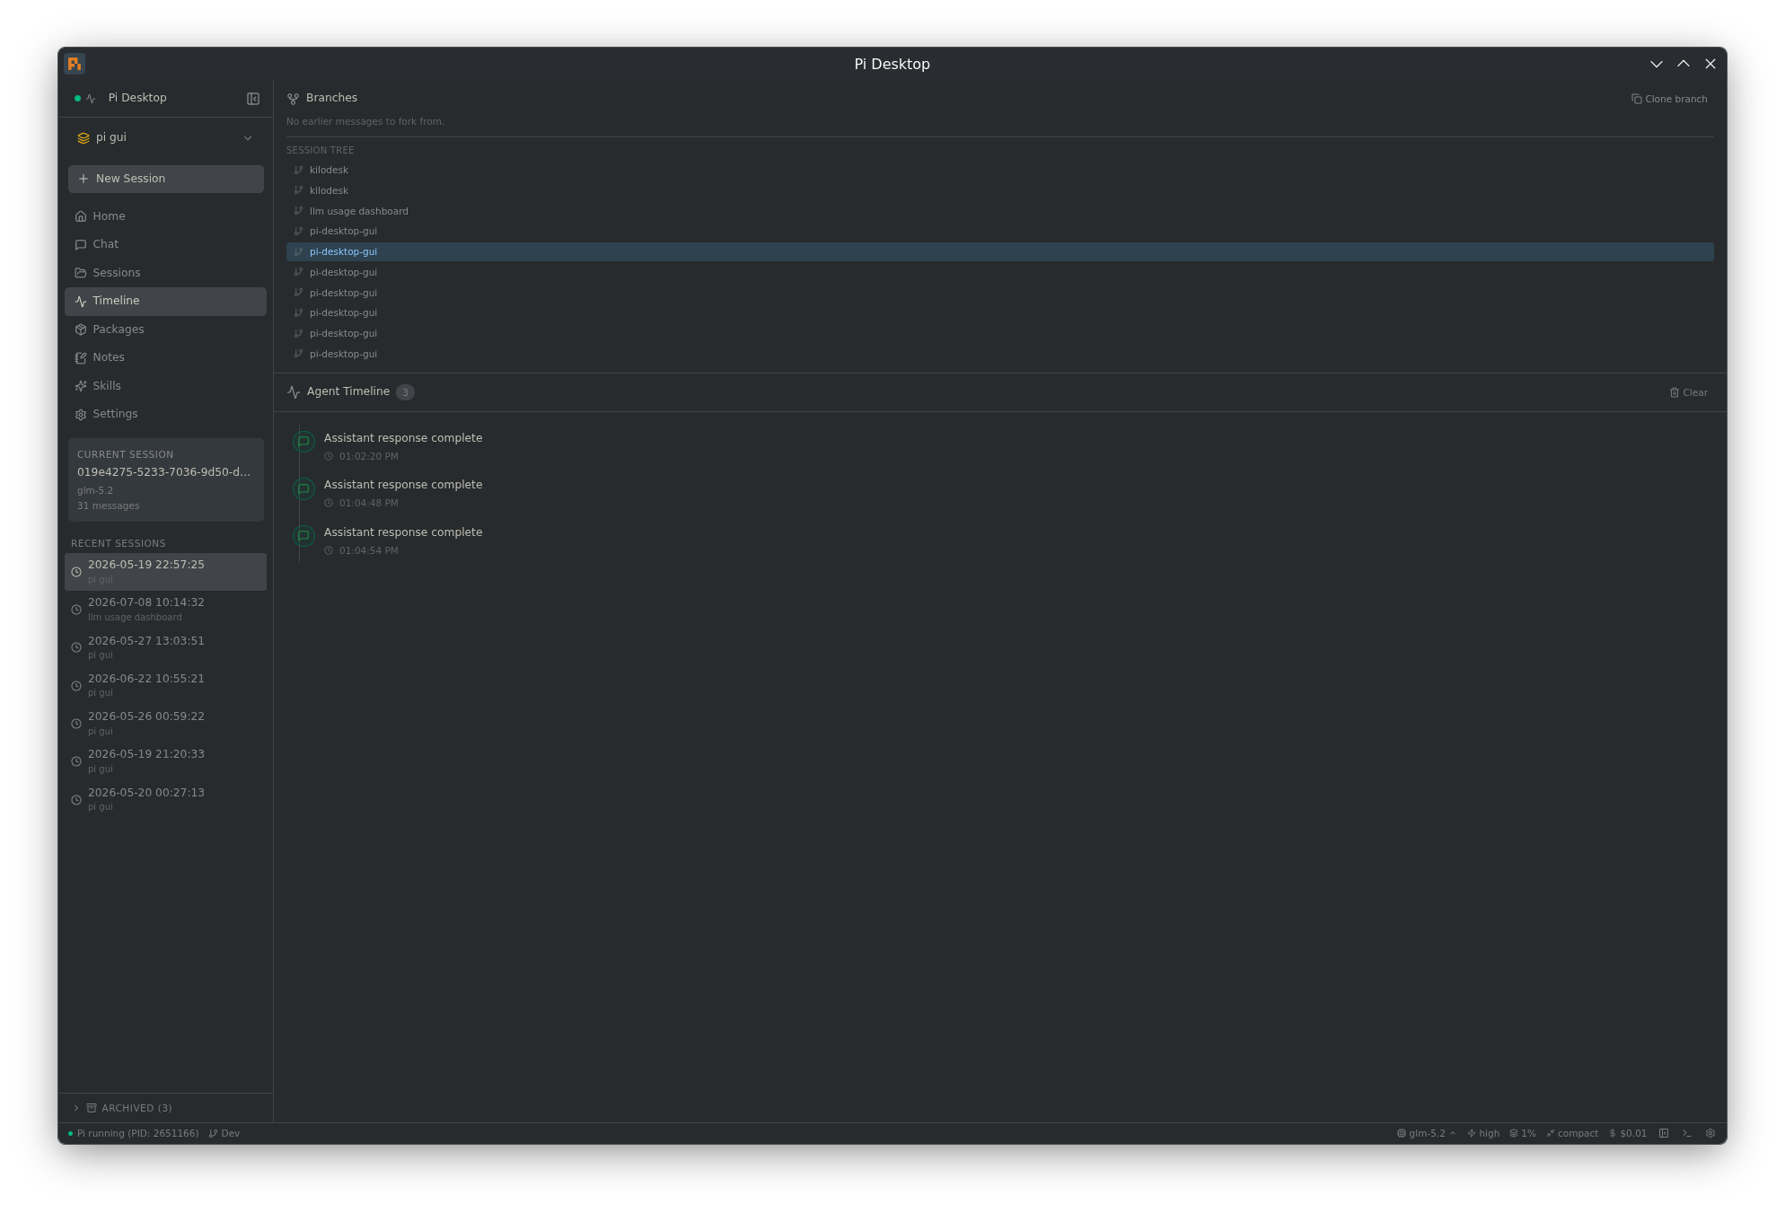Open recent session 2026-07-08 10:14:32
The height and width of the screenshot is (1213, 1785).
[x=165, y=610]
